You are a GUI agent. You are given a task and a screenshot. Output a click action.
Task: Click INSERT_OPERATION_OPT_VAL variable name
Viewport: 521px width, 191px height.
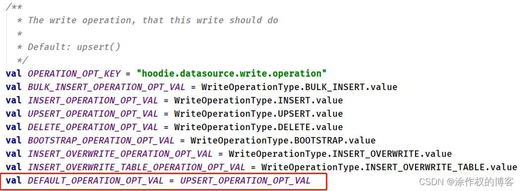(x=93, y=100)
